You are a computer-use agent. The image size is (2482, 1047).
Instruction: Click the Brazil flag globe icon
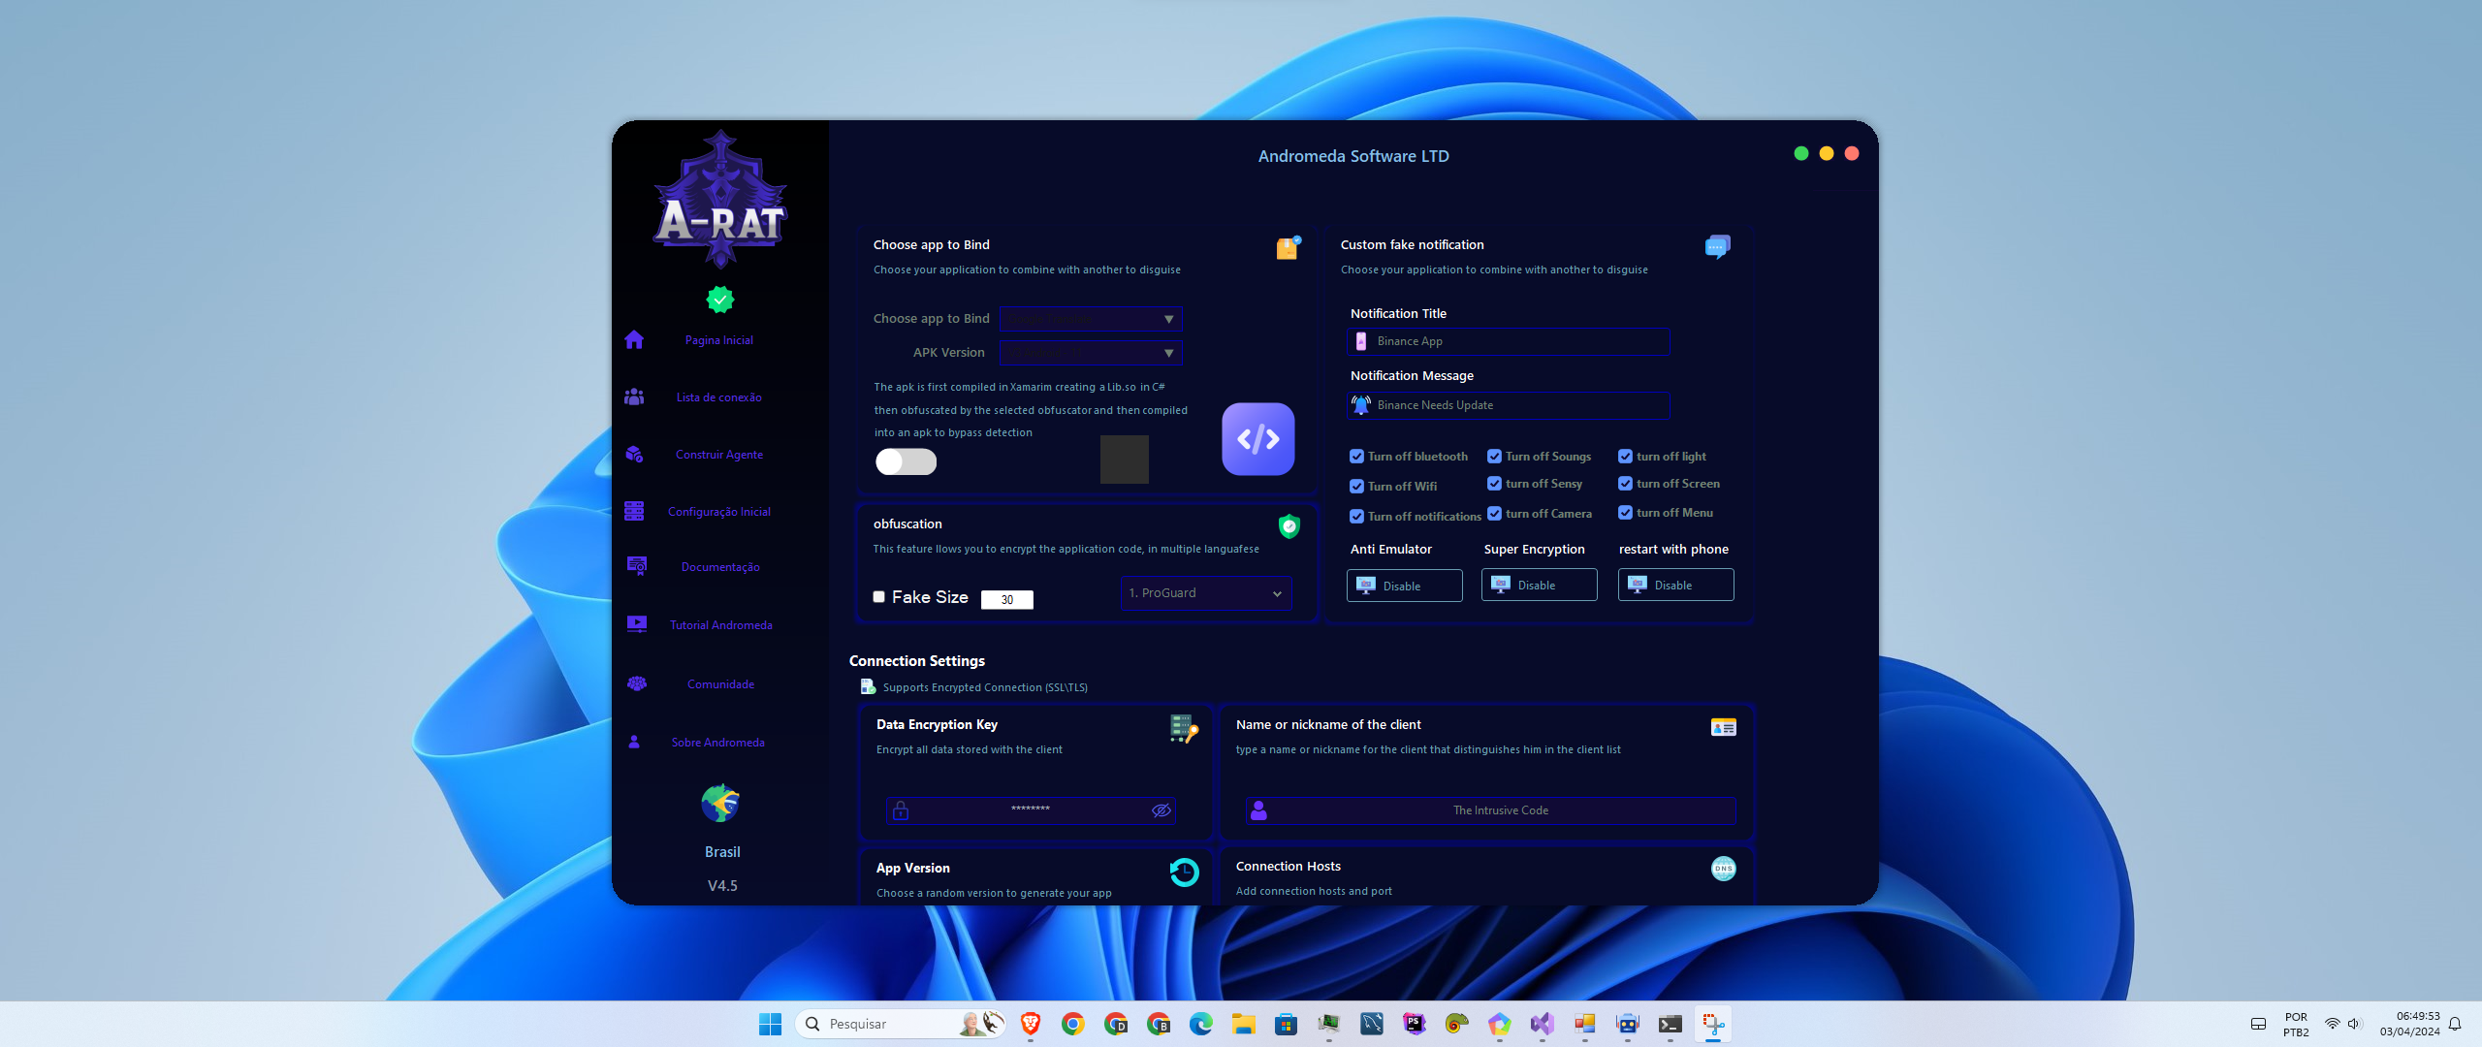(719, 803)
